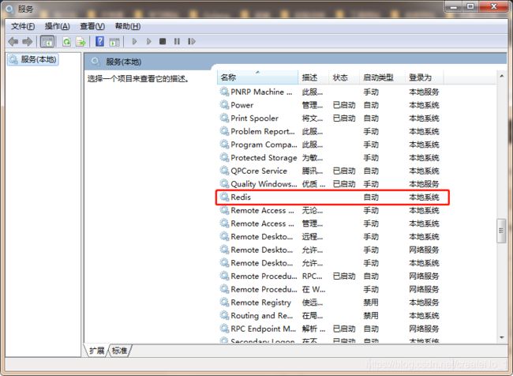The width and height of the screenshot is (513, 376).
Task: Click the gear icon beside RPC Endpoint M...
Action: click(x=224, y=329)
